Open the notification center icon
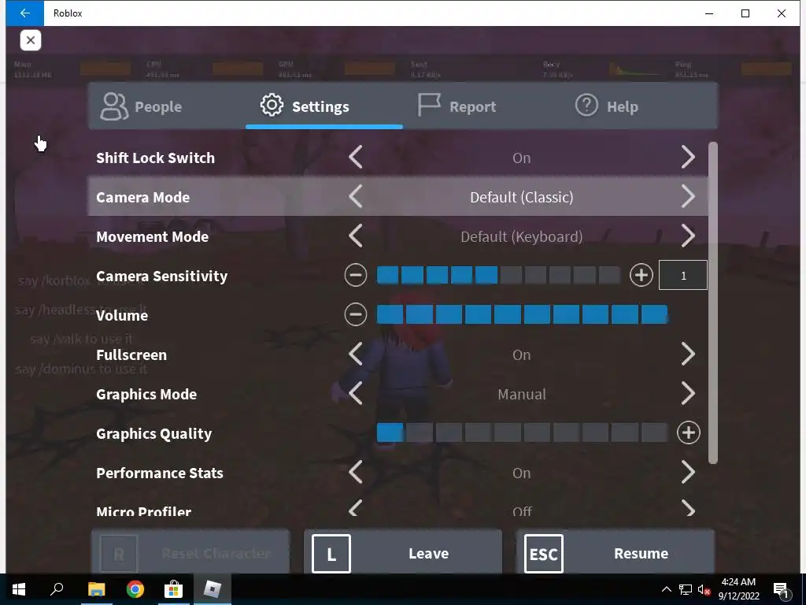The width and height of the screenshot is (806, 605). [x=781, y=589]
